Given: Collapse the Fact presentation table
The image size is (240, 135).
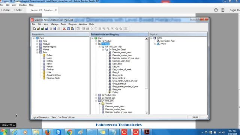Looking at the screenshot, I should pos(37,52).
